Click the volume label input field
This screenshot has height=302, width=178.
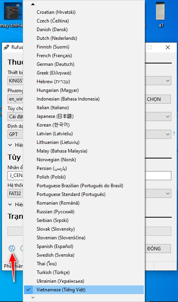(89, 176)
